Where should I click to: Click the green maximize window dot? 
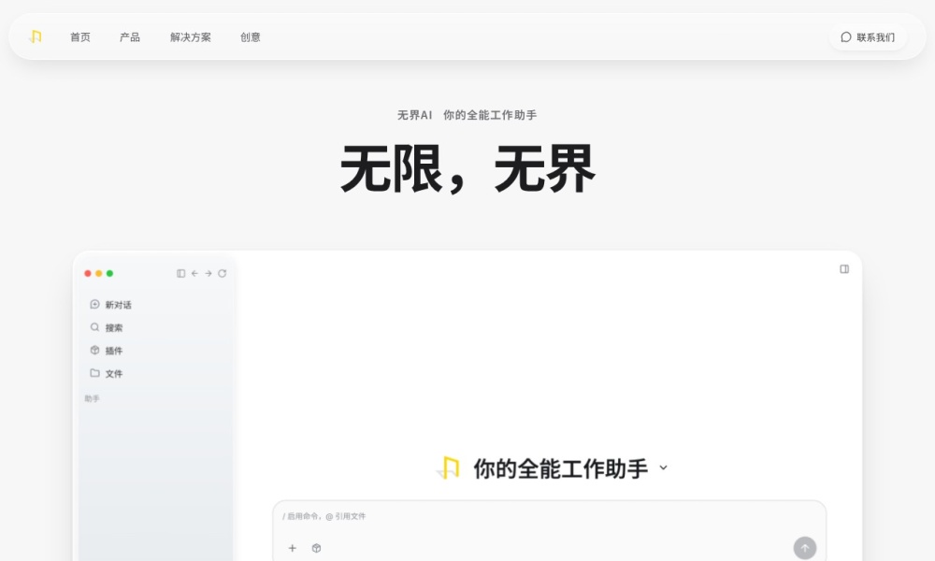109,273
